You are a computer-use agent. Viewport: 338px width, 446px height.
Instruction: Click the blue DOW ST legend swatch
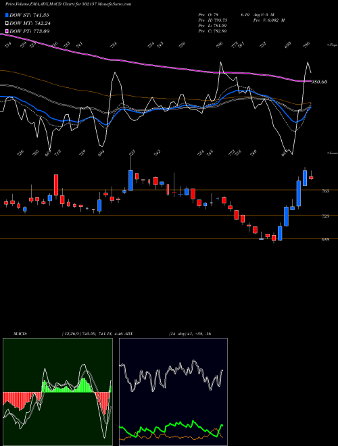7,16
